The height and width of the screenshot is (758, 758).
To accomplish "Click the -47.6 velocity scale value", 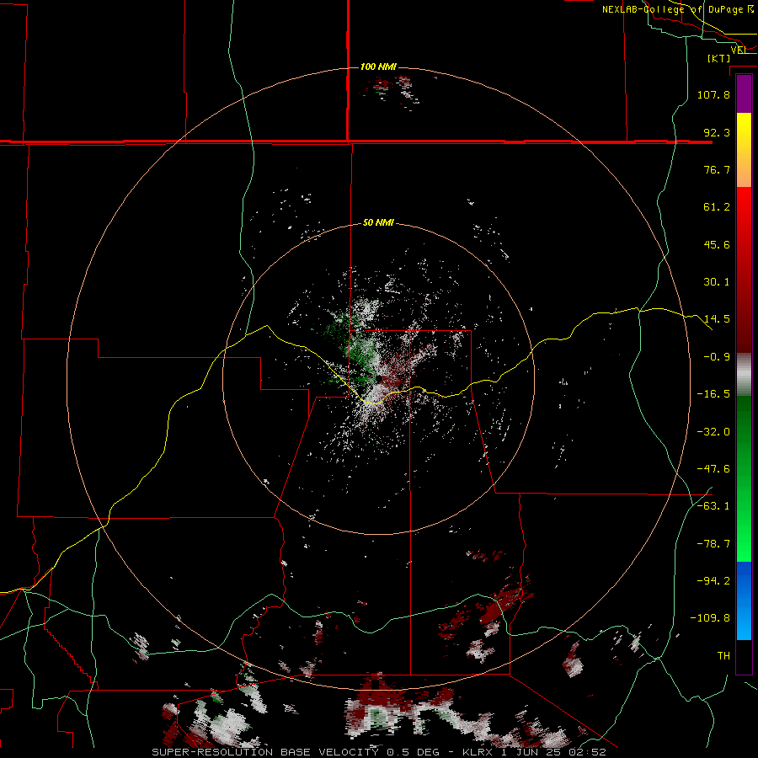I will pos(713,469).
